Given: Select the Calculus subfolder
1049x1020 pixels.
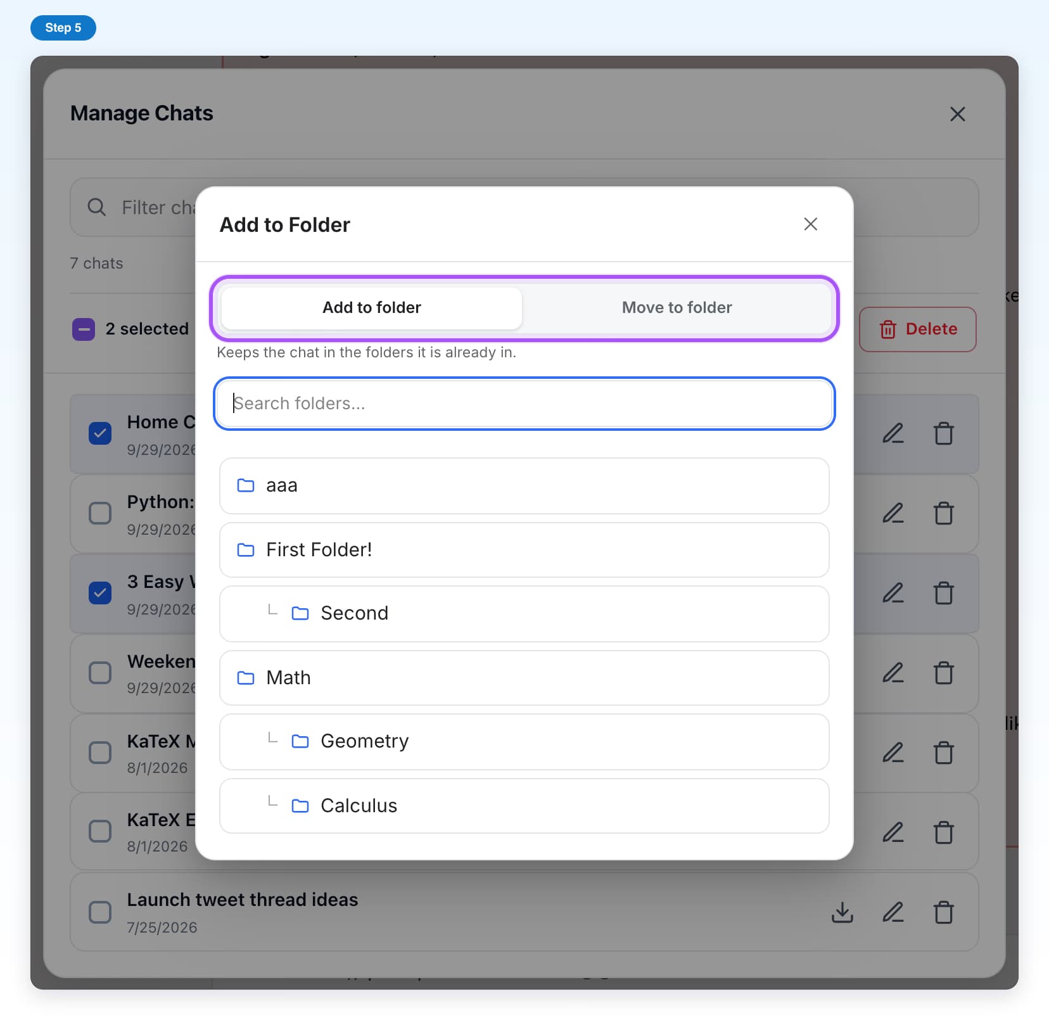Looking at the screenshot, I should tap(524, 806).
